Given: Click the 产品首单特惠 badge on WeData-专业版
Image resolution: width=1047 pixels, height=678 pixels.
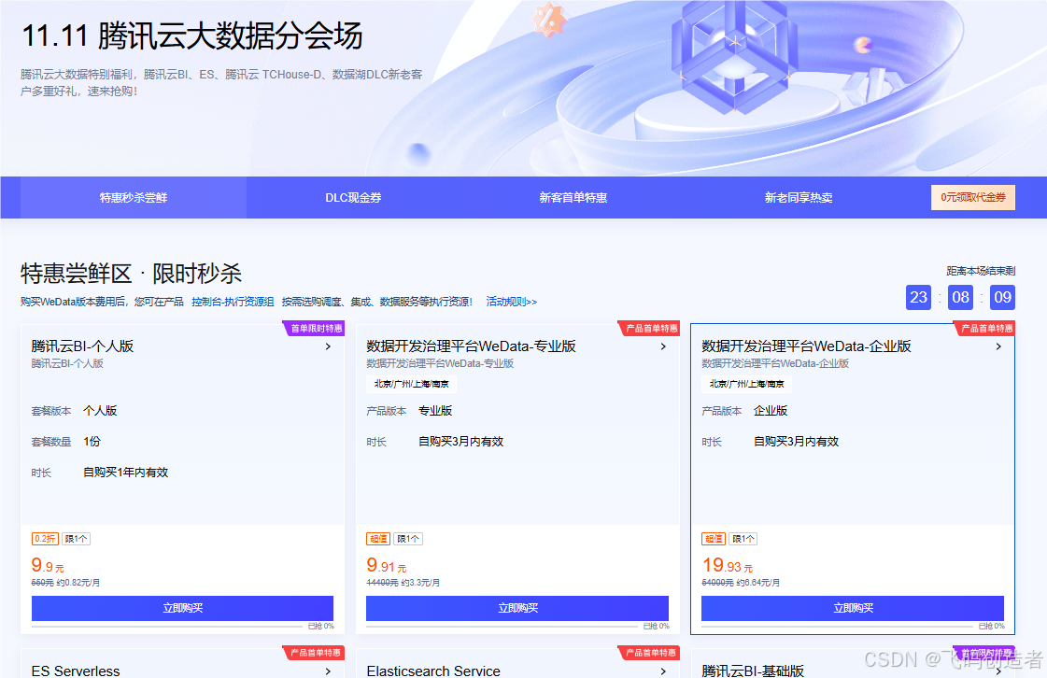Looking at the screenshot, I should click(649, 328).
